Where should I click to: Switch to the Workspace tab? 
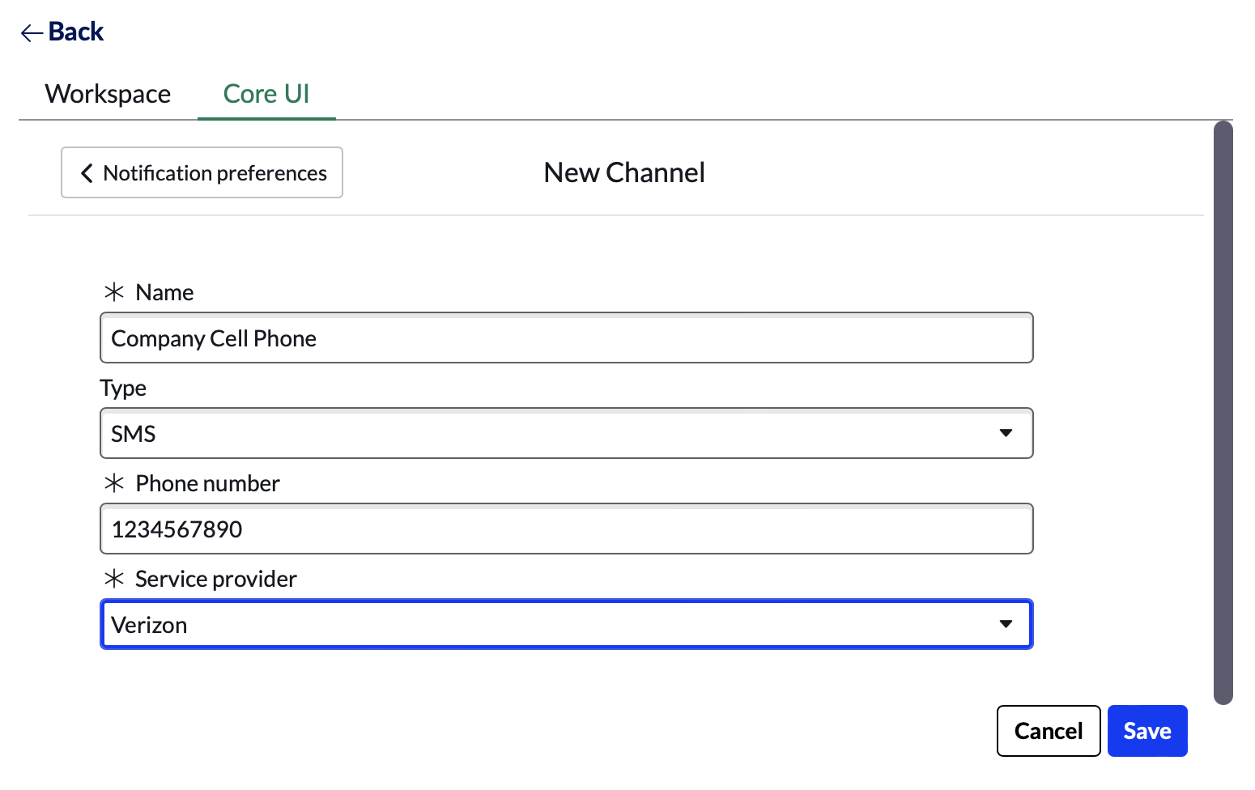tap(108, 93)
